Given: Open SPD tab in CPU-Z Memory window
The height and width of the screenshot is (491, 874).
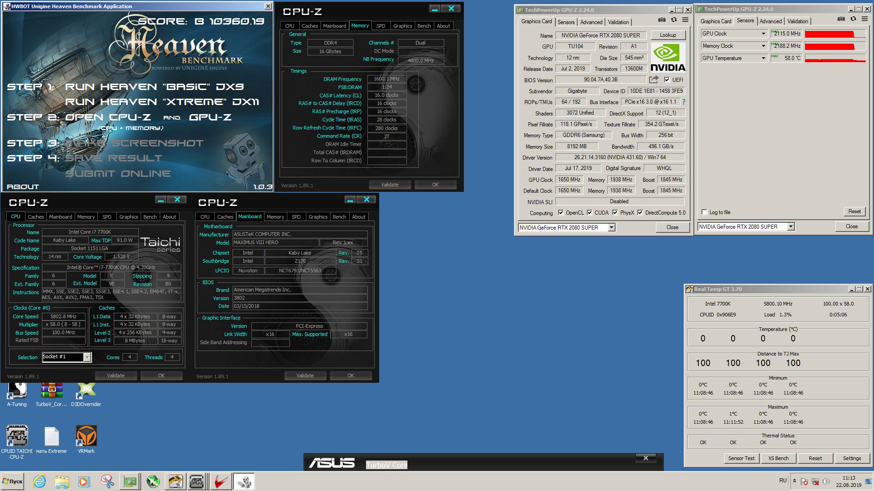Looking at the screenshot, I should pyautogui.click(x=381, y=26).
